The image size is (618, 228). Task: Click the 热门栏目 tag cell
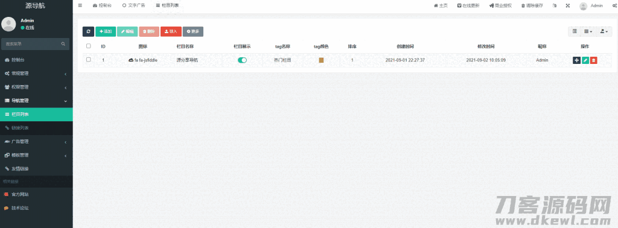[x=282, y=60]
